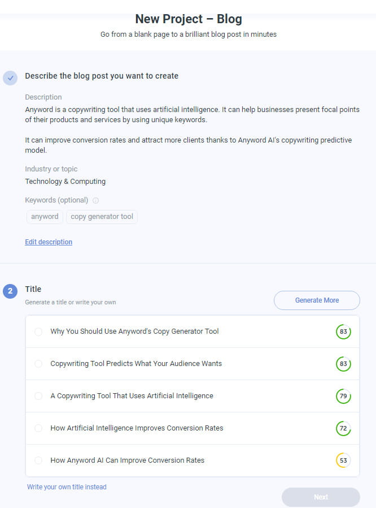The height and width of the screenshot is (508, 376).
Task: Click the "Technology & Computing" industry value
Action: (65, 182)
